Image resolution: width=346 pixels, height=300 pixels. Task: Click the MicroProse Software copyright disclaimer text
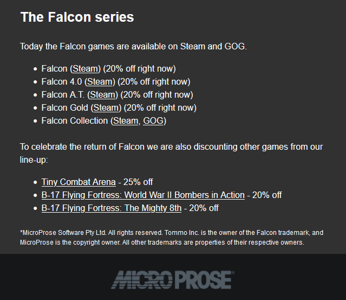click(172, 238)
